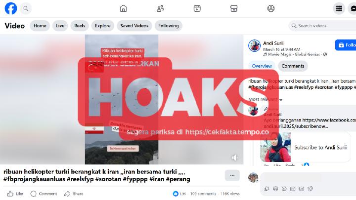The height and width of the screenshot is (200, 356).
Task: Toggle Like on the video post
Action: coord(15,194)
